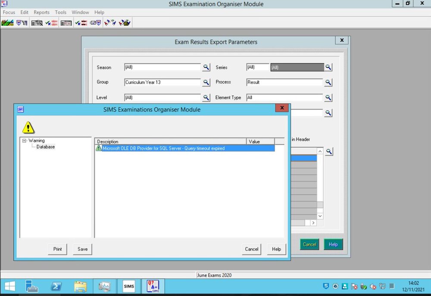The height and width of the screenshot is (296, 431).
Task: Click the SIMS dialog title bar icon
Action: tap(21, 109)
